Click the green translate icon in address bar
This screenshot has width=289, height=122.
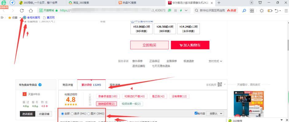point(170,10)
